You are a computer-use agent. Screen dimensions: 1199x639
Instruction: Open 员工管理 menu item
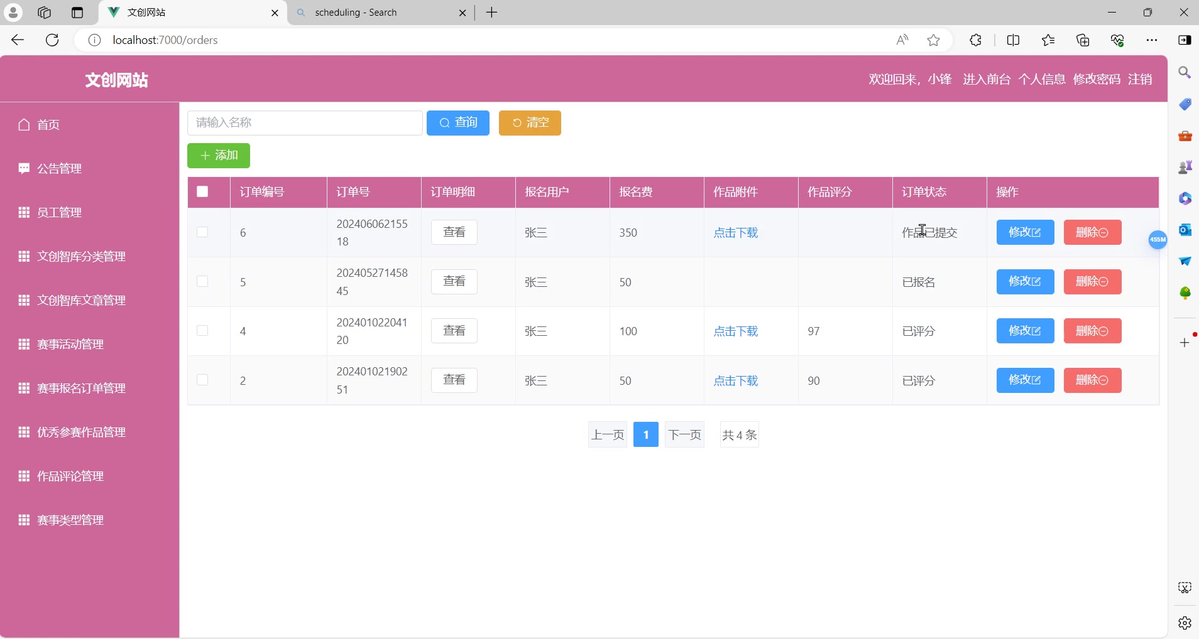89,212
